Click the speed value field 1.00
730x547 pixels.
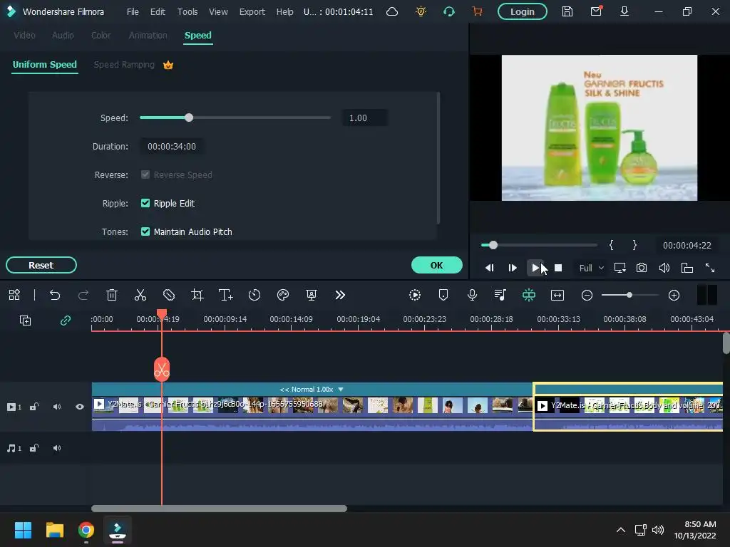tap(364, 118)
